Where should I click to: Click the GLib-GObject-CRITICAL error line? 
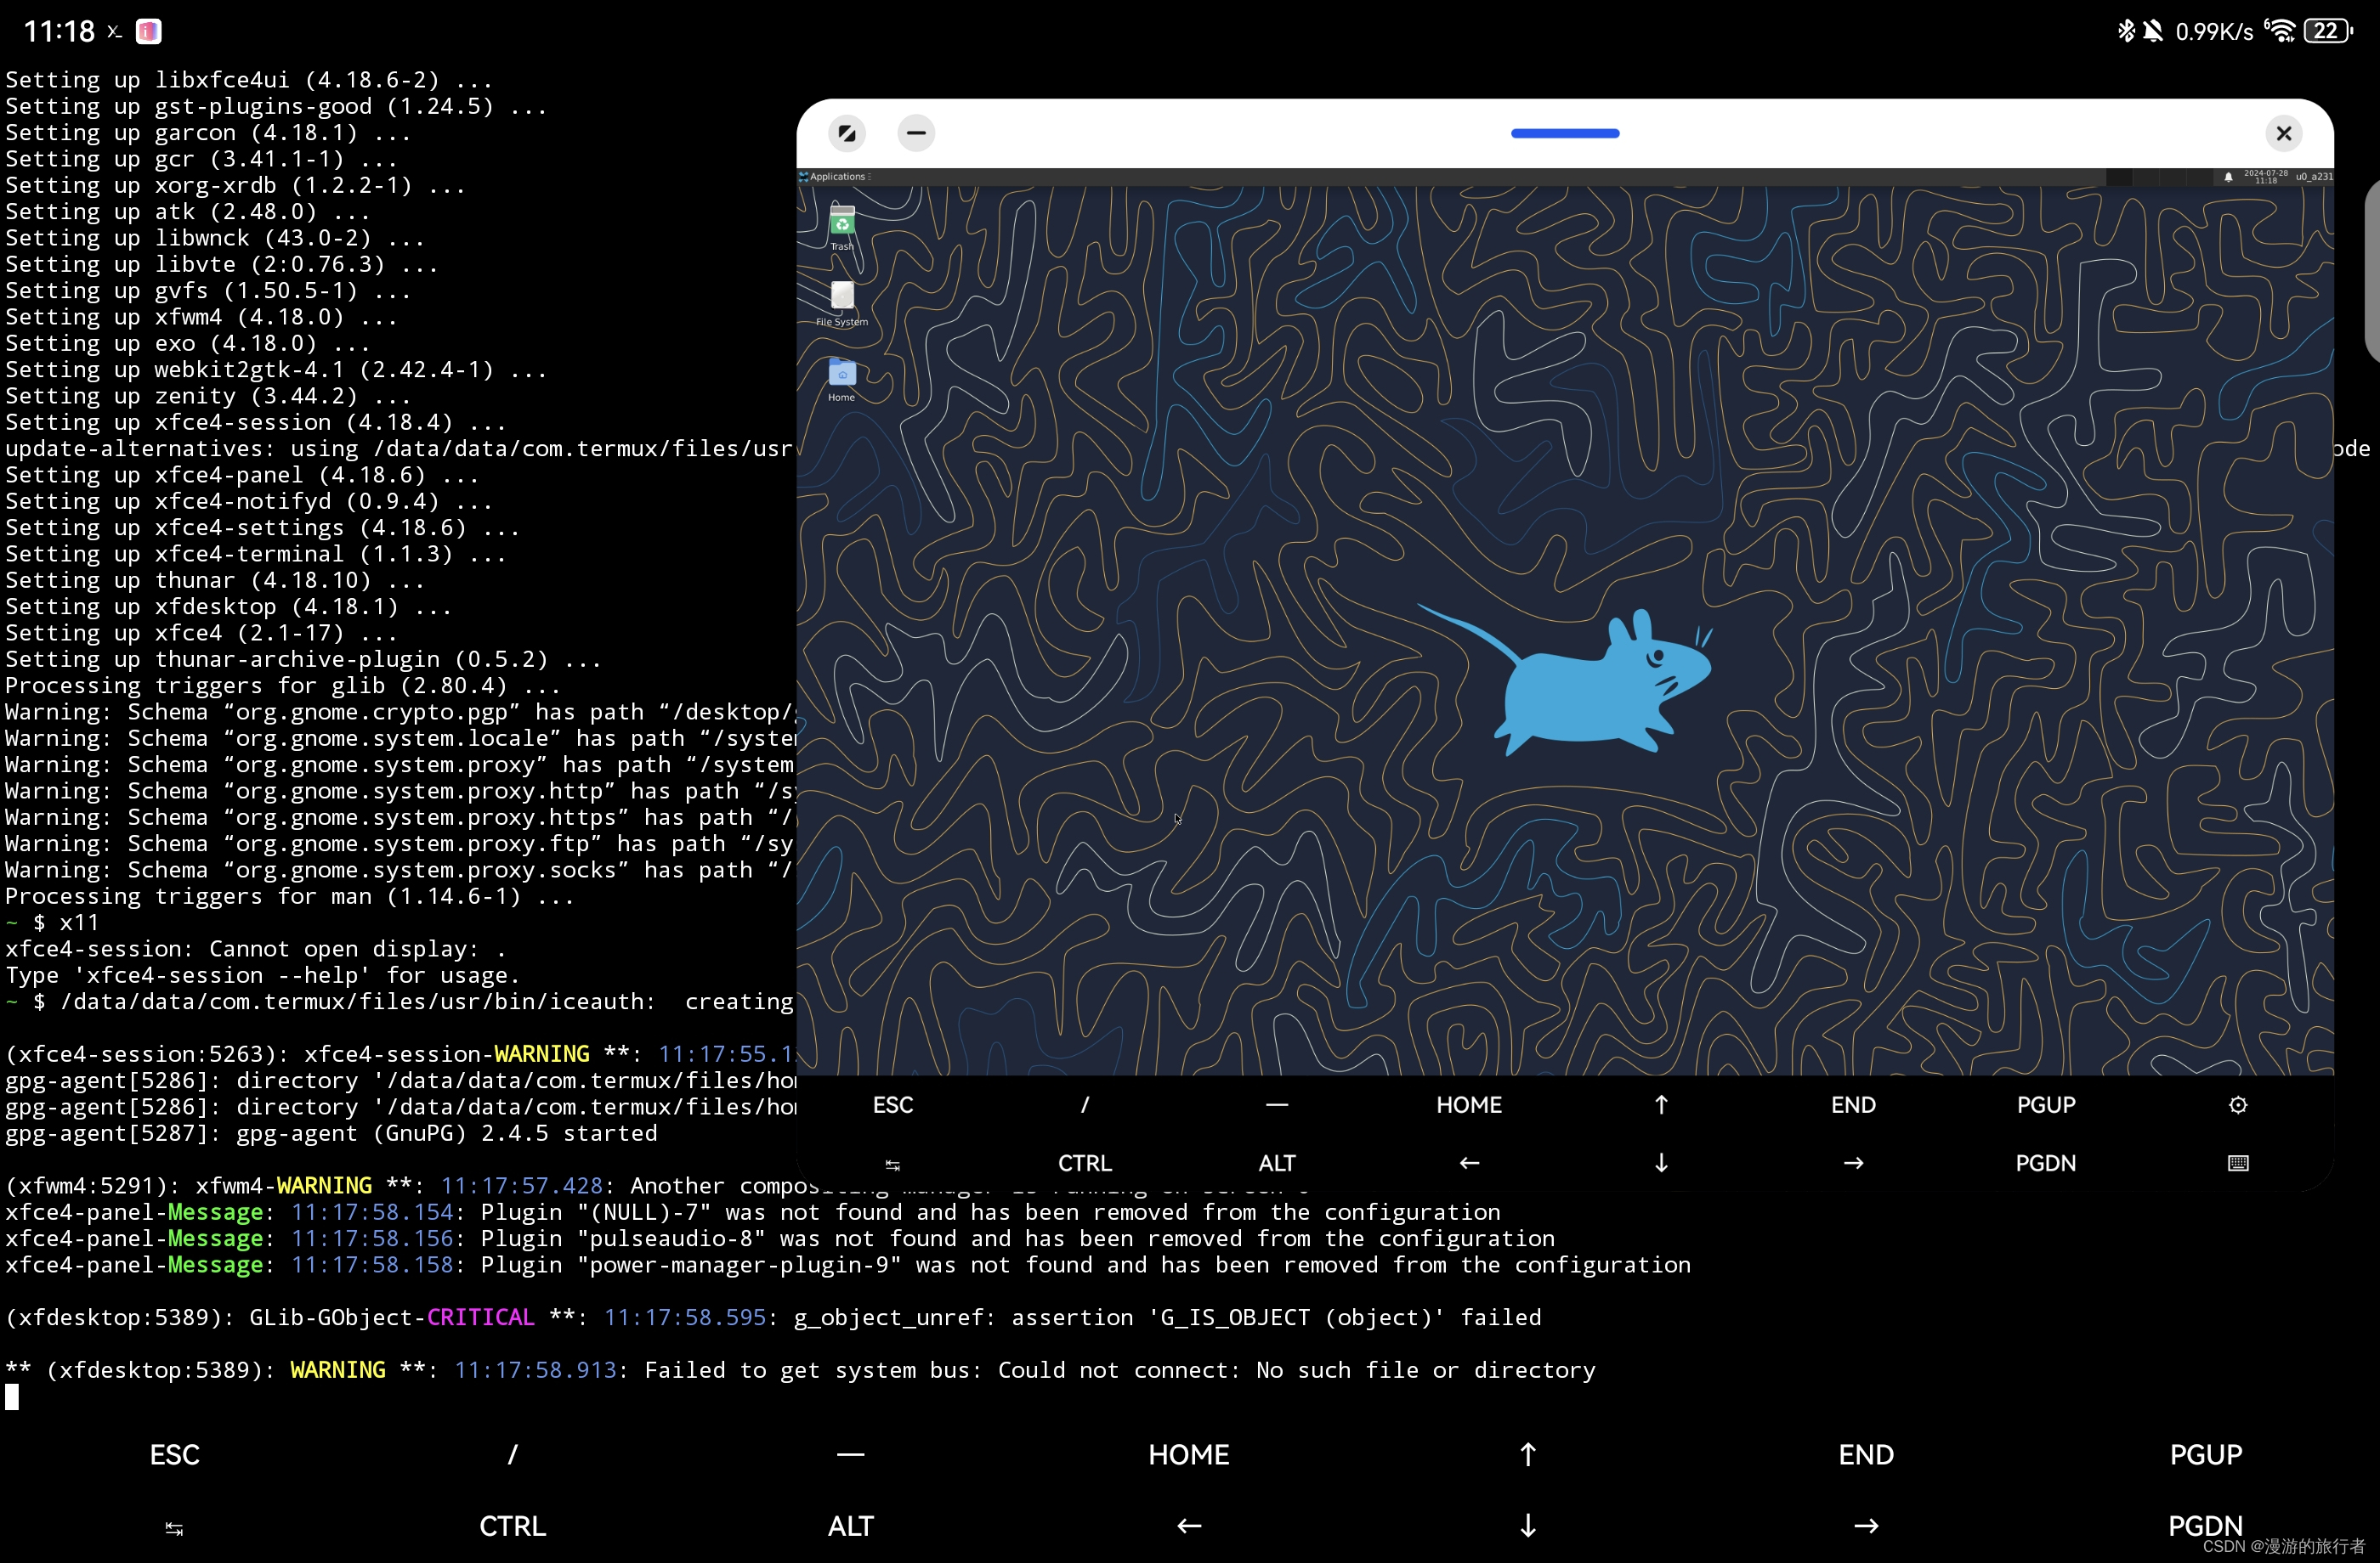pyautogui.click(x=773, y=1318)
